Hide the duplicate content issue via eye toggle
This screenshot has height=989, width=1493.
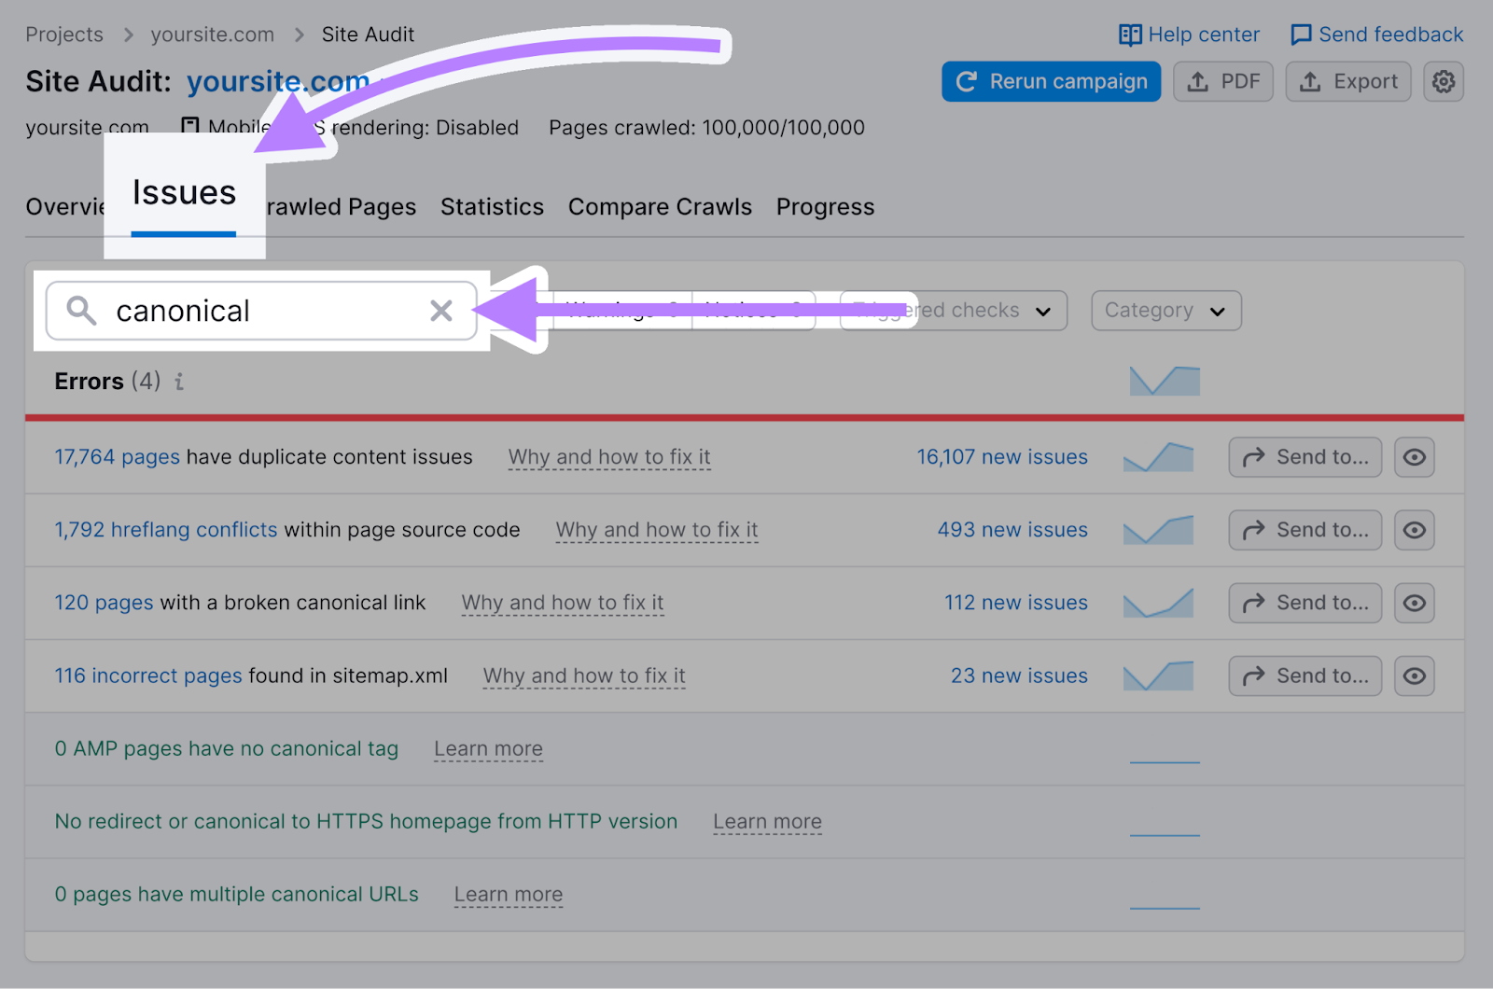[x=1414, y=457]
